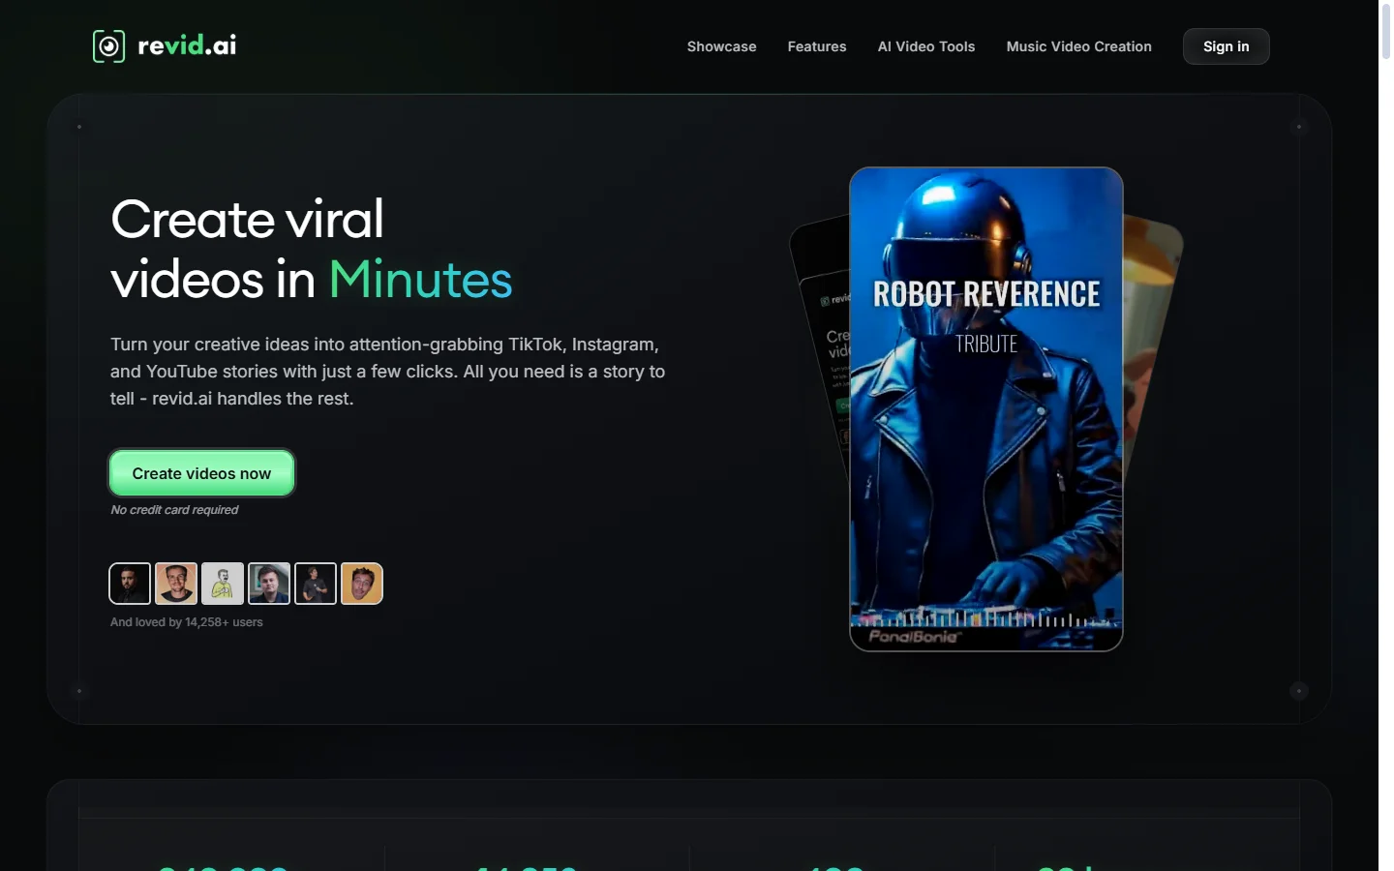Click the revid.ai wordmark text
This screenshot has height=871, width=1394.
point(187,45)
